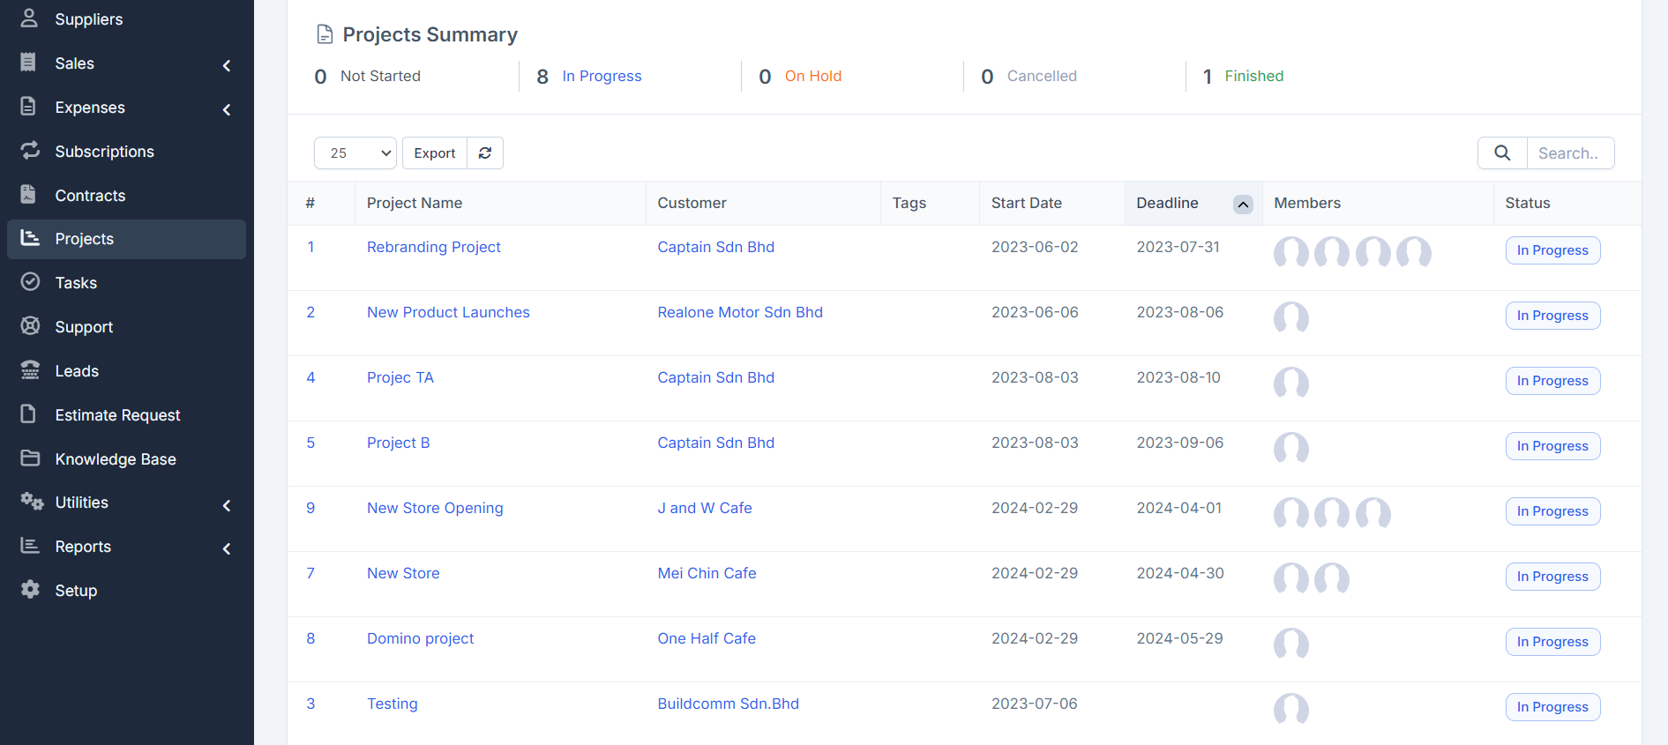Filter projects by In Progress summary
The height and width of the screenshot is (745, 1668).
[602, 77]
